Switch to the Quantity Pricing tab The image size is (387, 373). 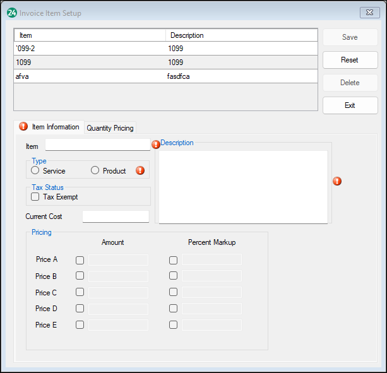pos(110,127)
